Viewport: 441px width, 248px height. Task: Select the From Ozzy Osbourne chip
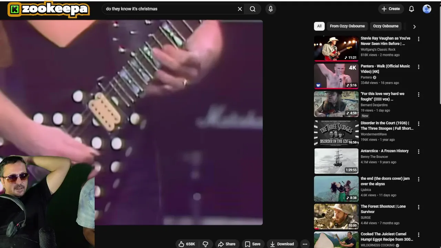click(347, 26)
